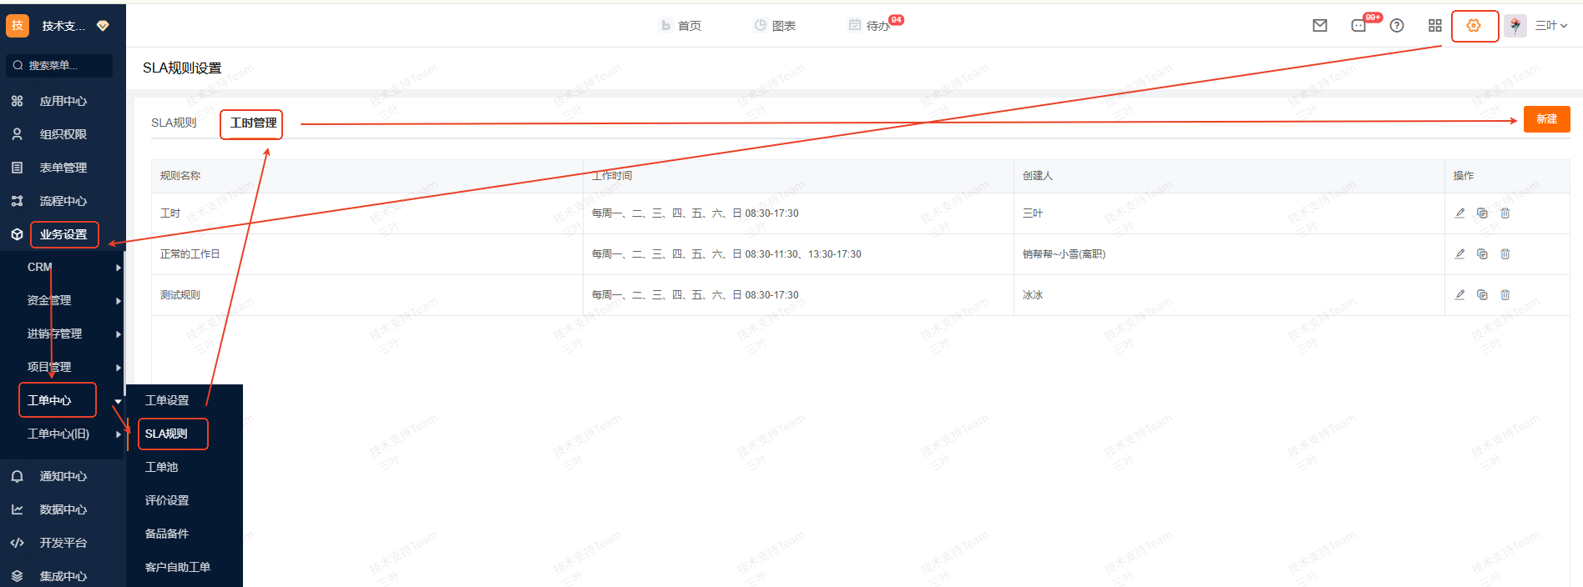Delete the 工时 rule row
This screenshot has height=587, width=1583.
(1505, 213)
